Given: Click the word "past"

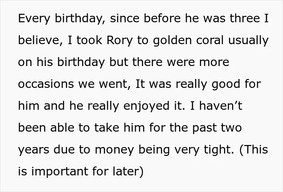Looking at the screenshot, I should click(x=205, y=128).
